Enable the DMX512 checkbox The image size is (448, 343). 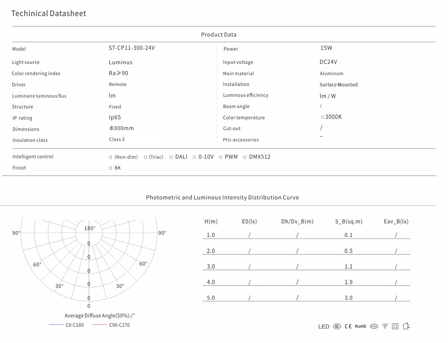point(245,157)
